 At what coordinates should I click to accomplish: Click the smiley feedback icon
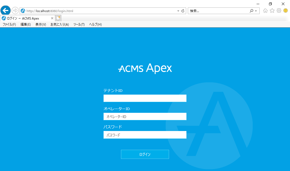coord(286,10)
